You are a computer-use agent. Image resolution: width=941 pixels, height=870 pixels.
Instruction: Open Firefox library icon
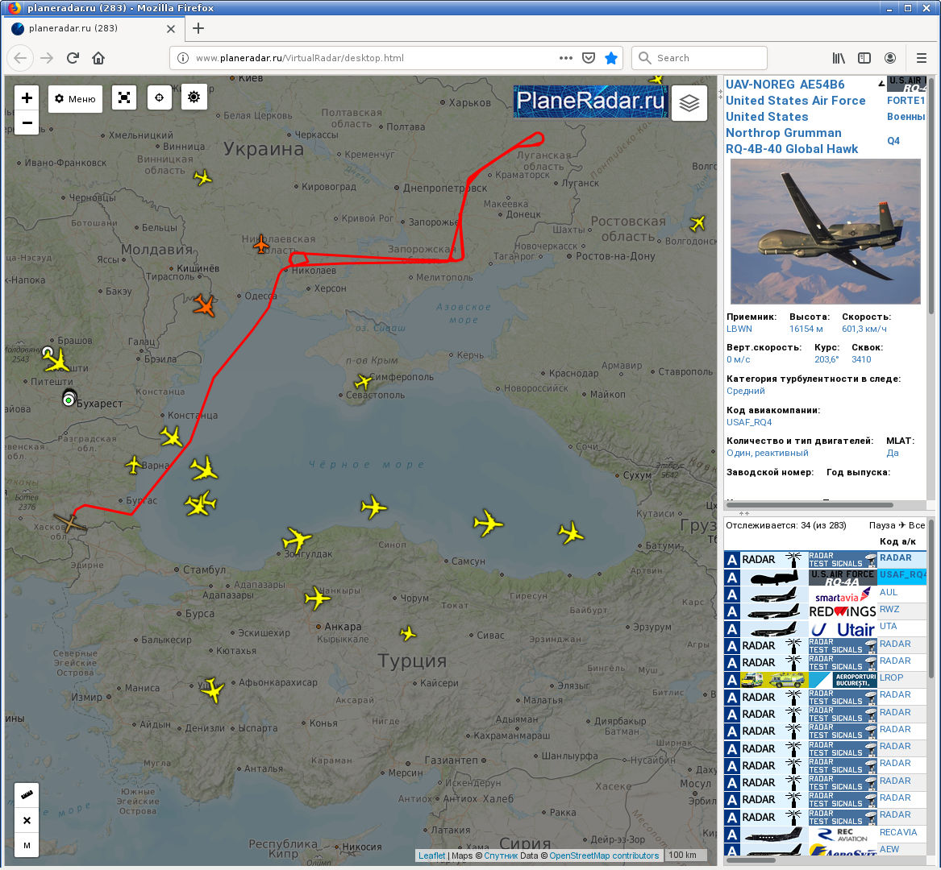839,58
